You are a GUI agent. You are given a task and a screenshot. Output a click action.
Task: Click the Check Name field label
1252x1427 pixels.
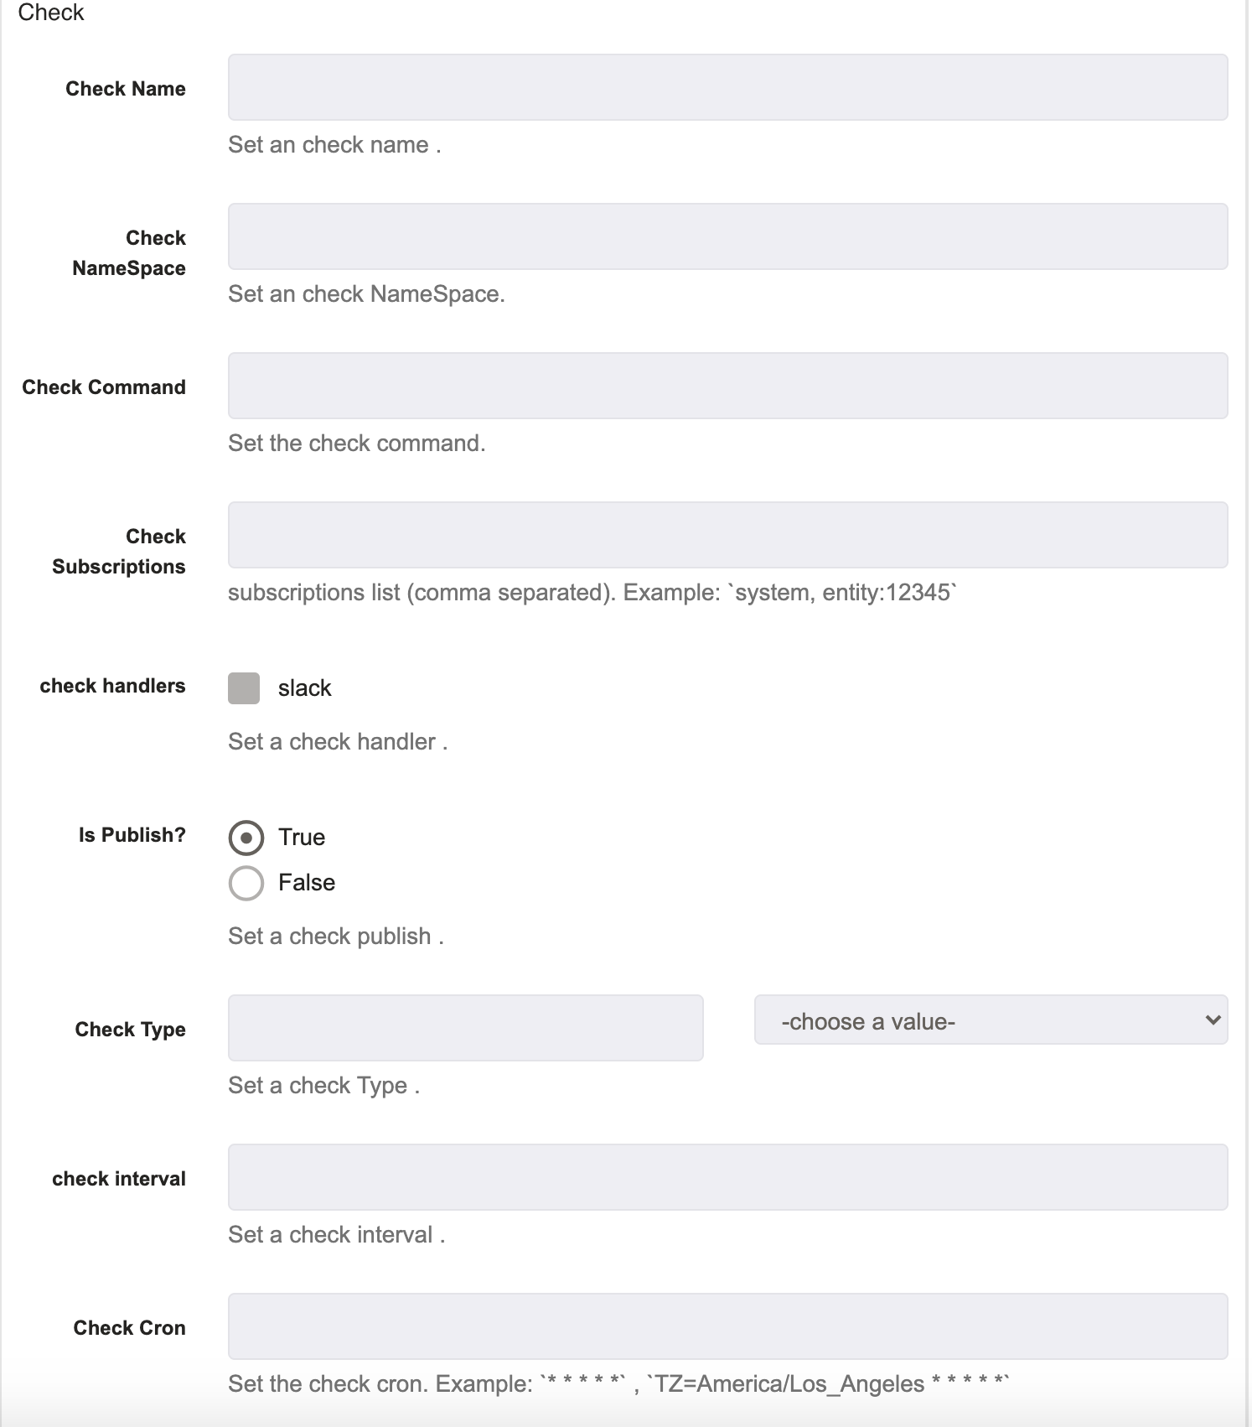(126, 89)
